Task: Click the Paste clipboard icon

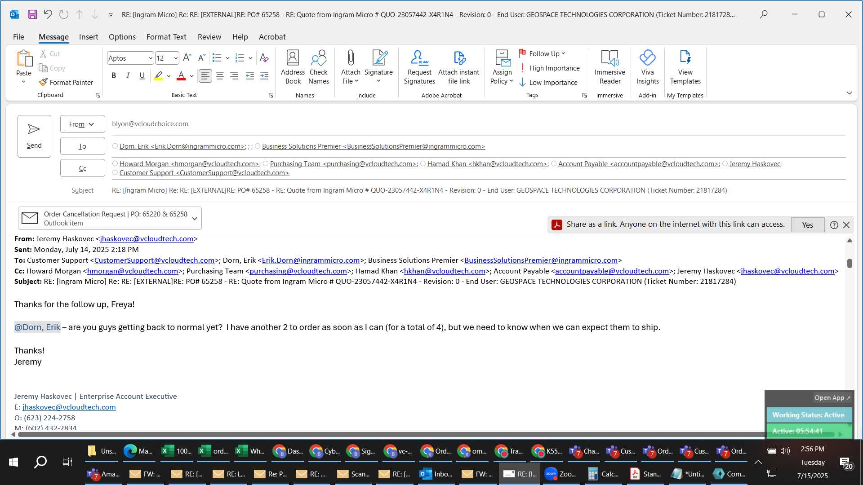Action: pyautogui.click(x=24, y=58)
